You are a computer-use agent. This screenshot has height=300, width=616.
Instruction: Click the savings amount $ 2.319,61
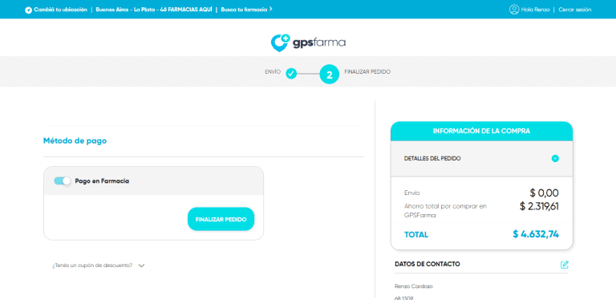tap(539, 206)
